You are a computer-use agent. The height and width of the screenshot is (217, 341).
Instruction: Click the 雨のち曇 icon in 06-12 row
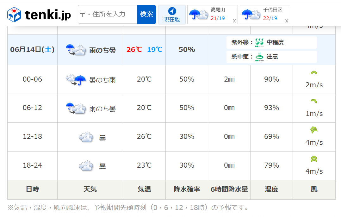click(x=76, y=108)
